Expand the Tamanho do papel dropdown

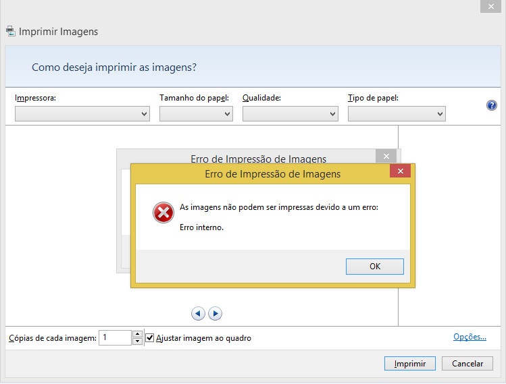pyautogui.click(x=196, y=114)
